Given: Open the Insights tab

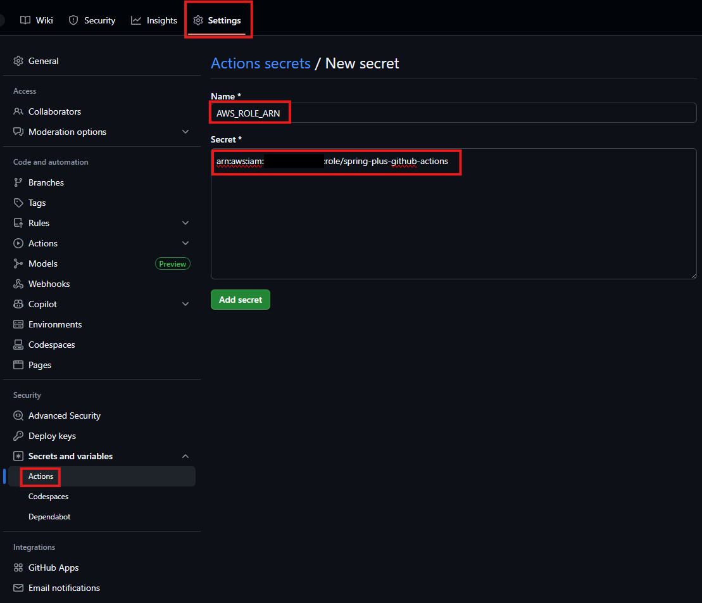Looking at the screenshot, I should 154,20.
